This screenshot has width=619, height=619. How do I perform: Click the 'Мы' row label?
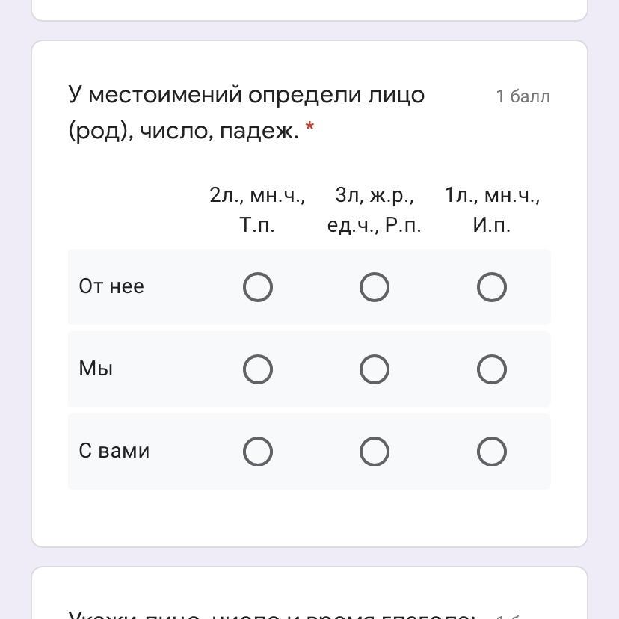click(96, 369)
